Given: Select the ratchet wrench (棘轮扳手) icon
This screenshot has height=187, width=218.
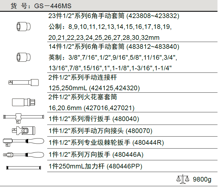Looking at the screenshot, I should tap(23, 141).
